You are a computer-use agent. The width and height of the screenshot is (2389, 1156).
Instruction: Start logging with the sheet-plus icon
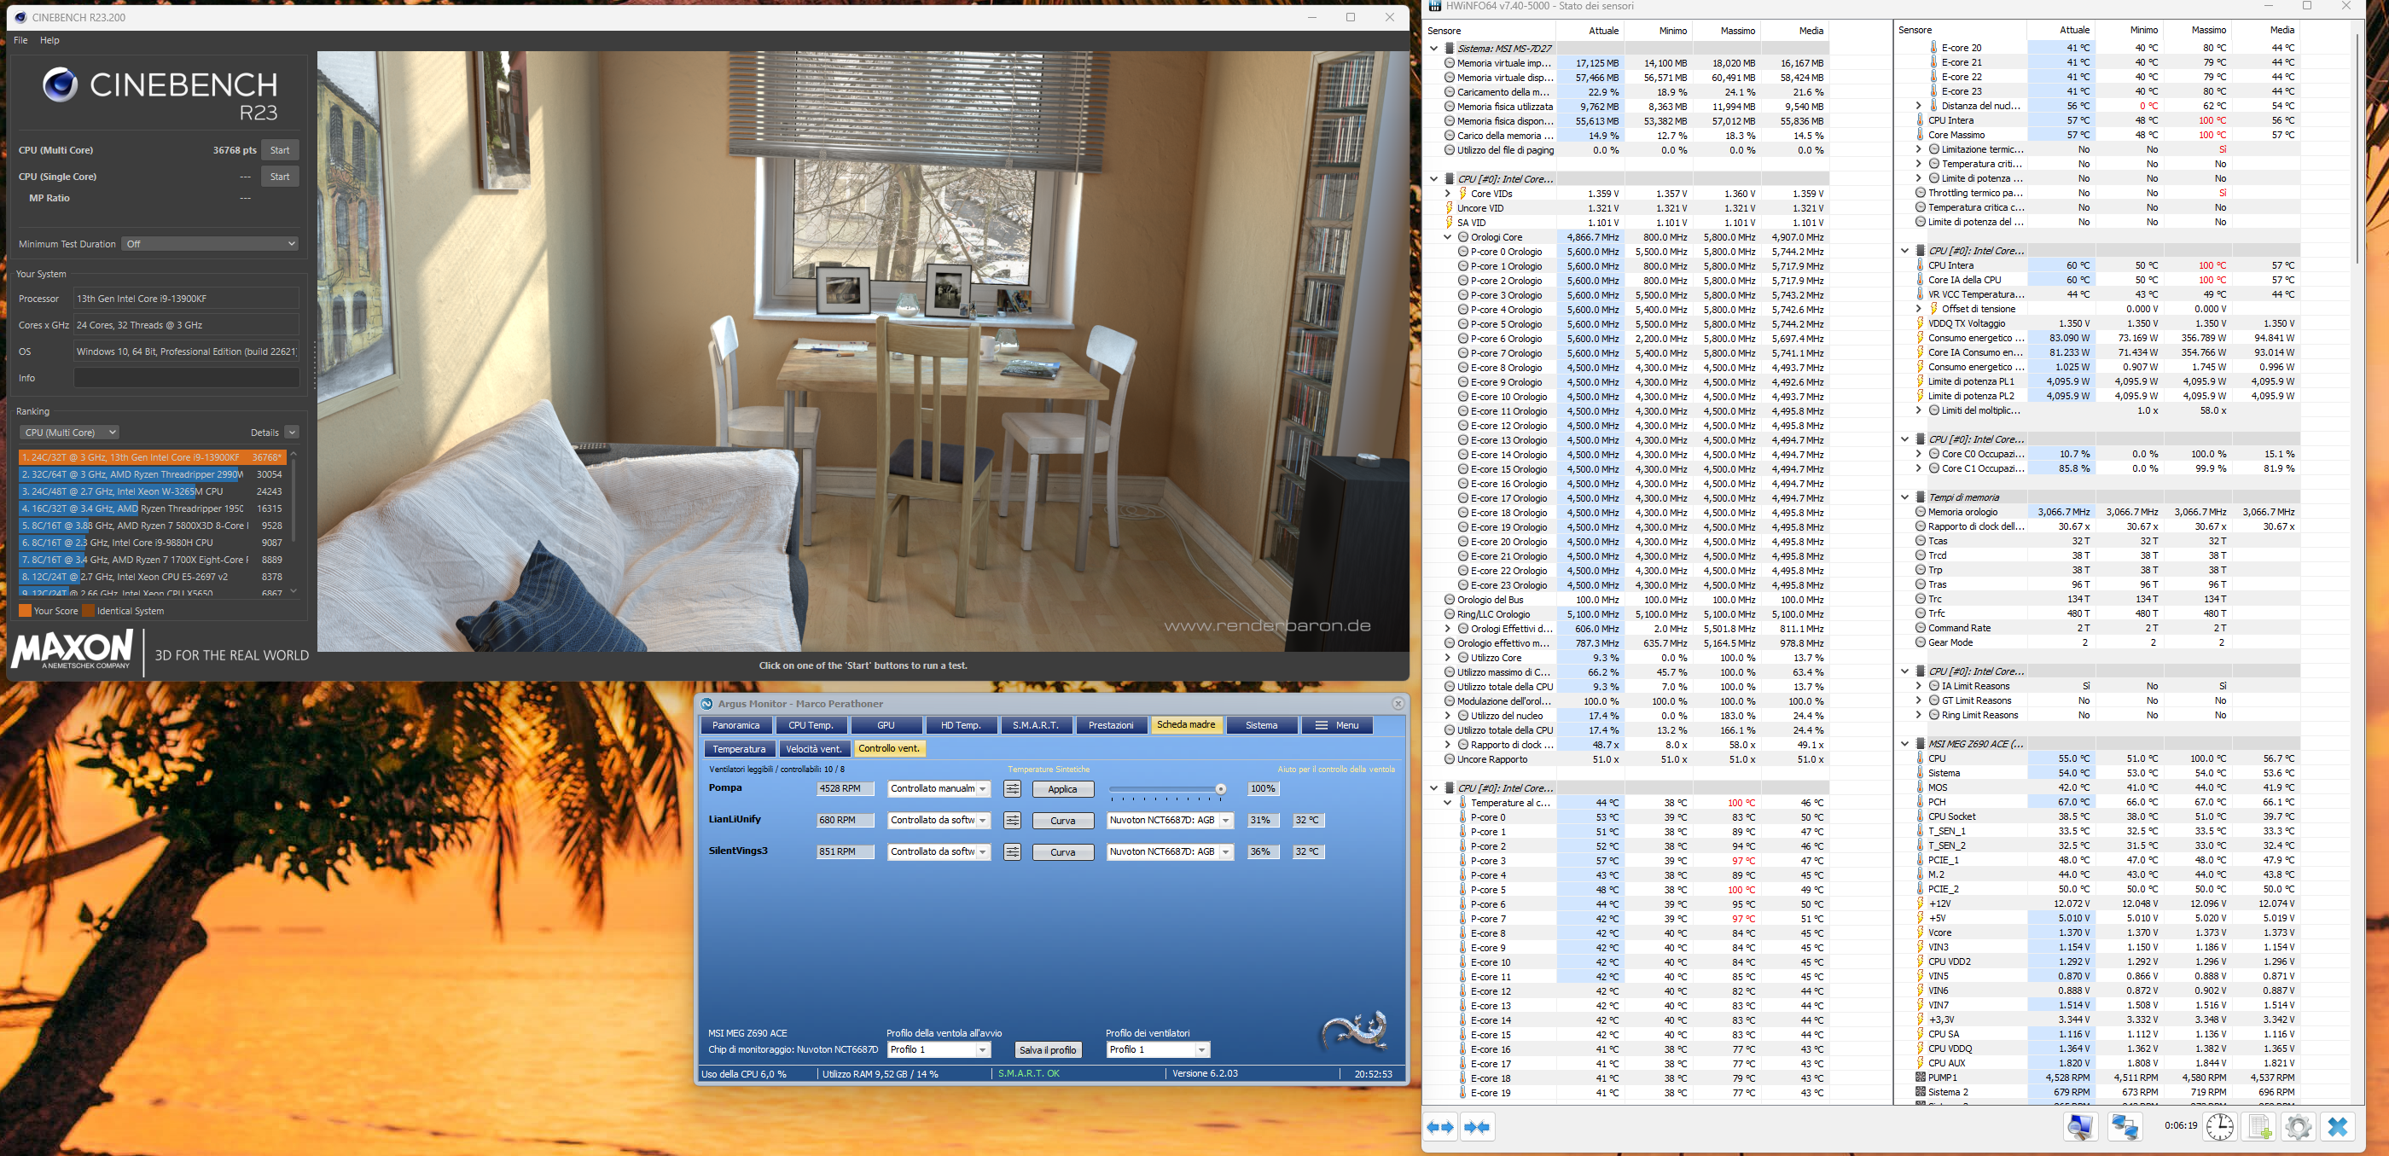click(x=2259, y=1127)
